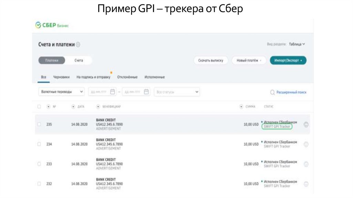Expand the Валютные переводы dropdown

pyautogui.click(x=61, y=92)
